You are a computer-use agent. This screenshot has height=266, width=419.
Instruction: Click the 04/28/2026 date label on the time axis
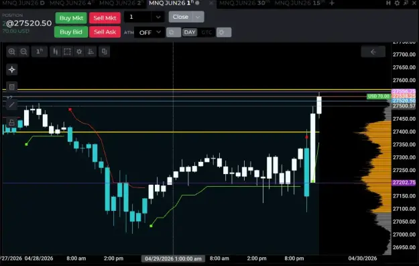tap(39, 259)
